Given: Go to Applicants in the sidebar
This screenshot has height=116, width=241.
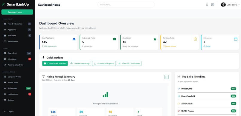Looking at the screenshot, I should point(17,30).
